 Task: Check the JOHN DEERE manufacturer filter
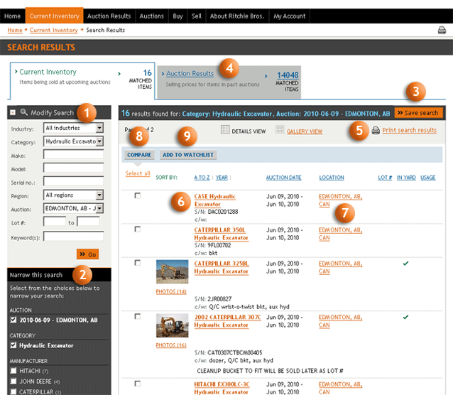coord(13,382)
